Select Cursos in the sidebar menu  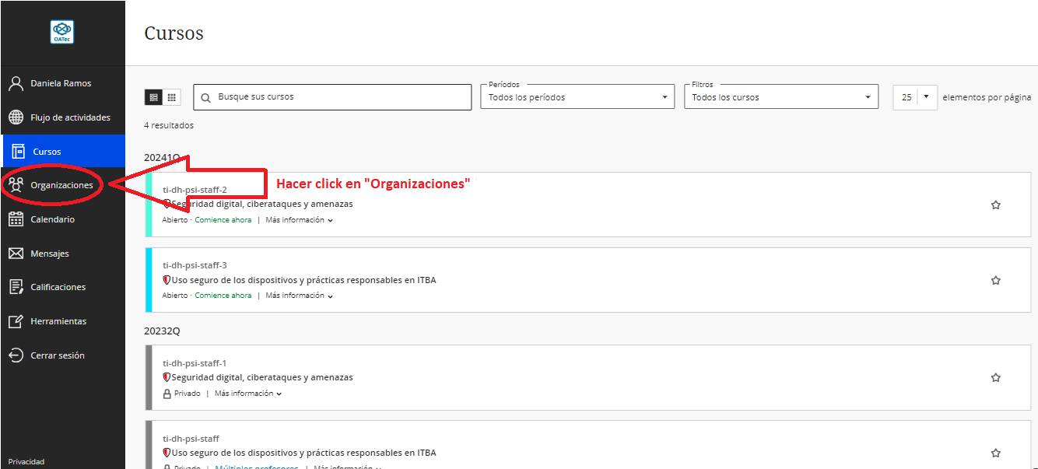[x=47, y=152]
